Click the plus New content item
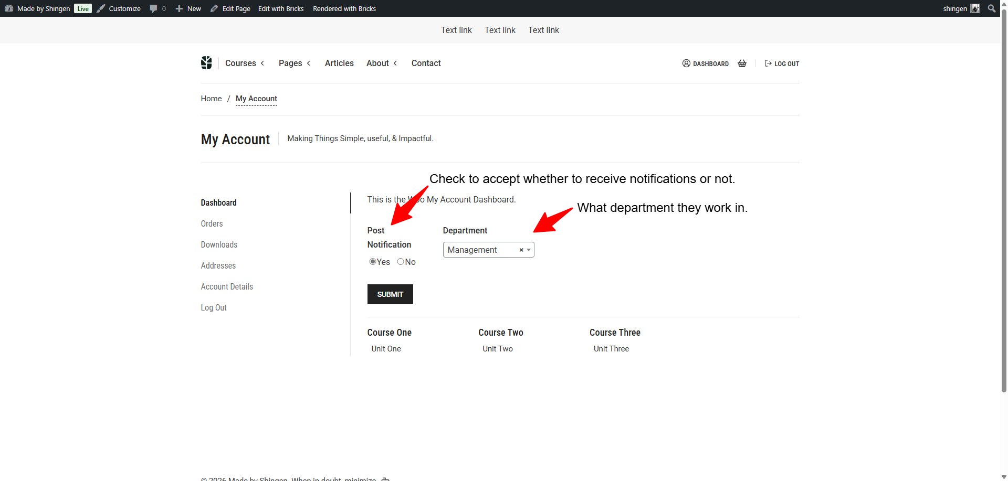The width and height of the screenshot is (1008, 481). [x=188, y=8]
